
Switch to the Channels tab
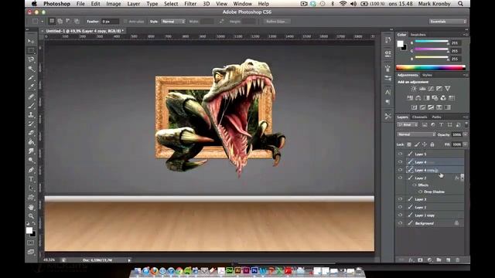point(419,117)
